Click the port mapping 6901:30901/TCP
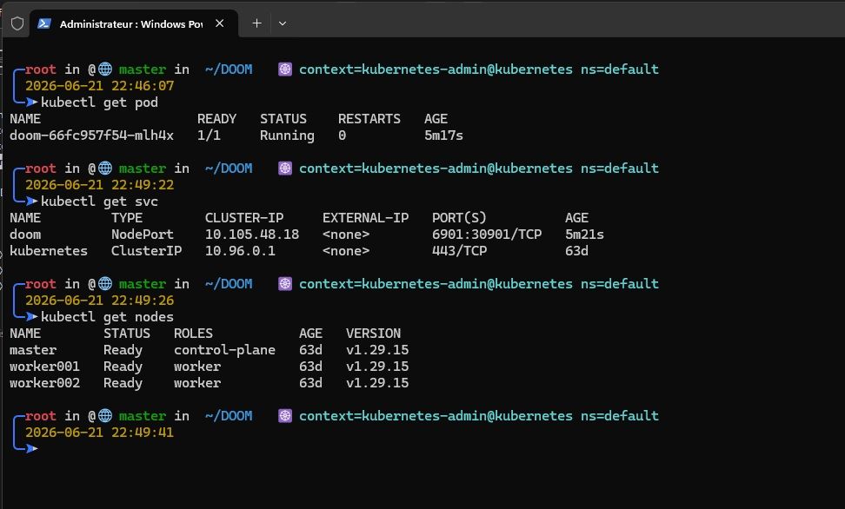The height and width of the screenshot is (509, 845). (x=487, y=235)
